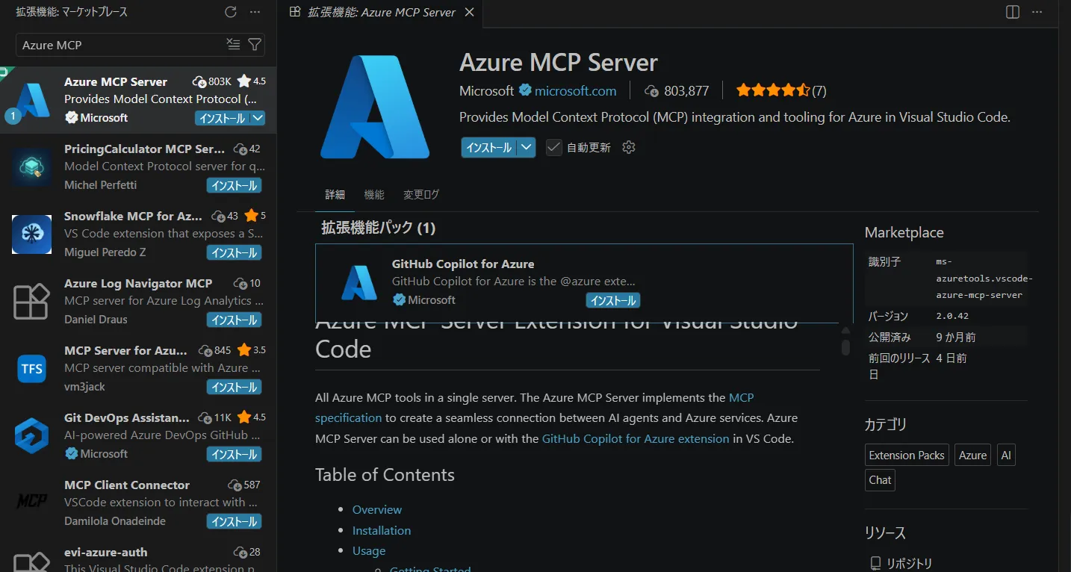Refresh the extensions marketplace list
The width and height of the screenshot is (1071, 572).
tap(231, 11)
